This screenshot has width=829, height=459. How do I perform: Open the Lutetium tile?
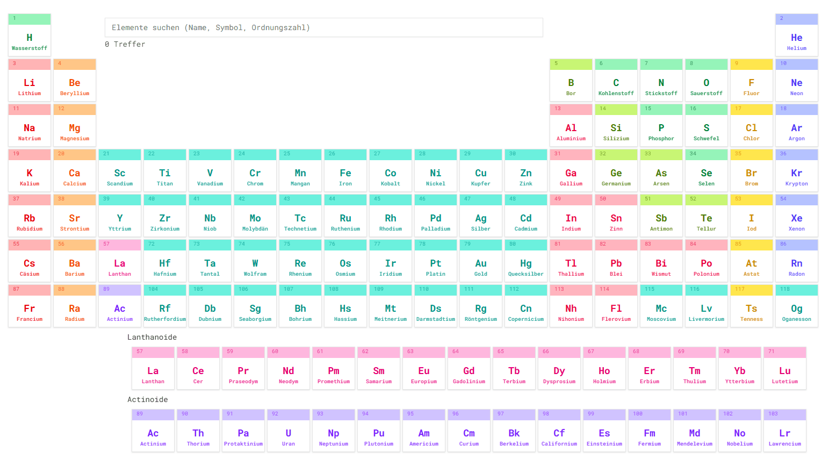click(x=785, y=368)
